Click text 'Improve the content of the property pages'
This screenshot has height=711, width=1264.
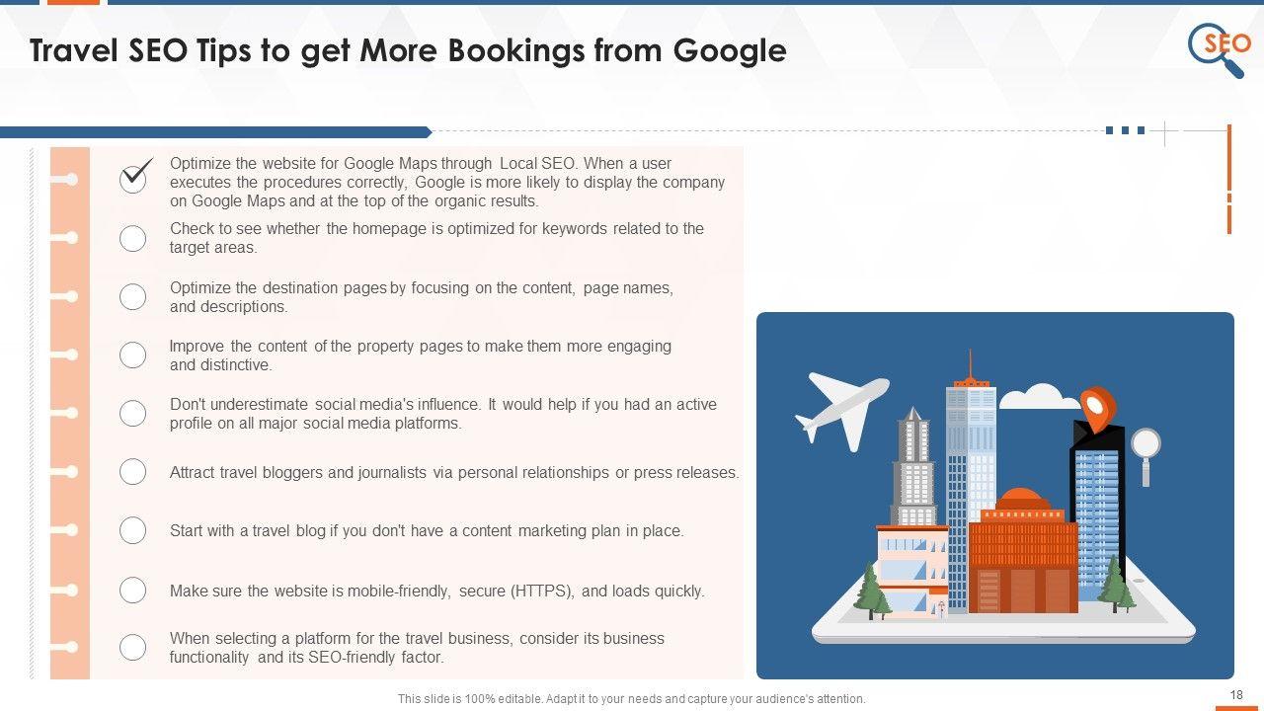point(319,346)
